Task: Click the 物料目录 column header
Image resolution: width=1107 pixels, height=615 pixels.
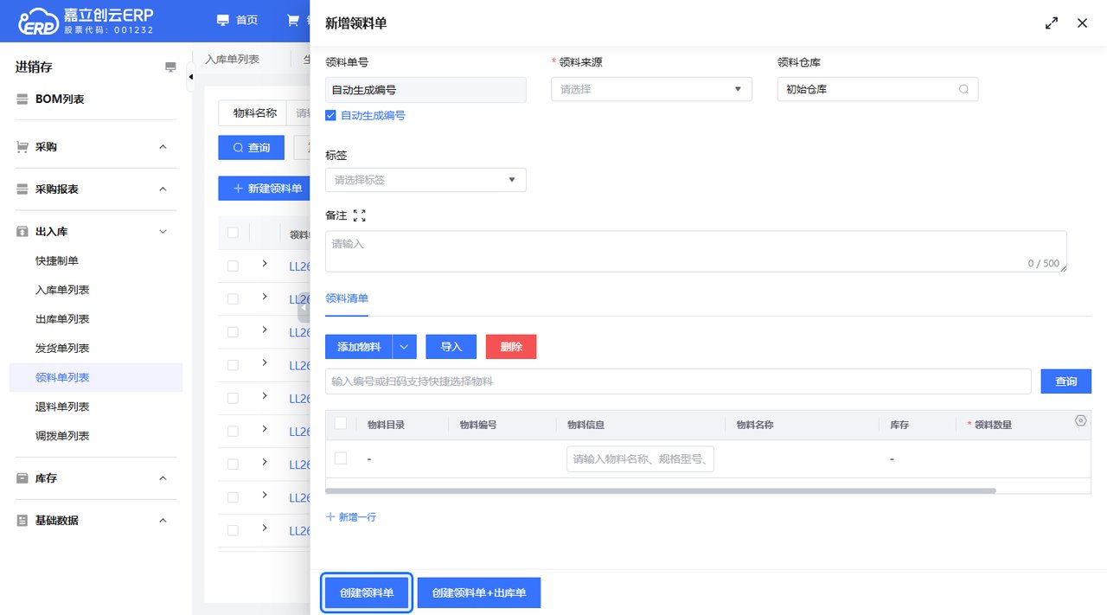Action: (x=386, y=425)
